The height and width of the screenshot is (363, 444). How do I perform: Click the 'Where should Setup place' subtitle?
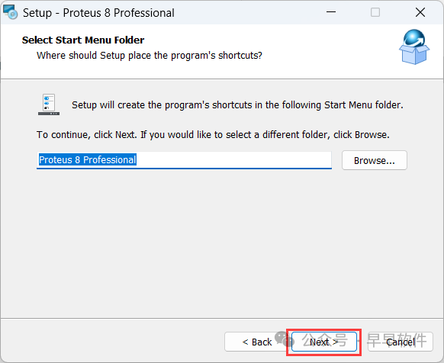click(150, 55)
